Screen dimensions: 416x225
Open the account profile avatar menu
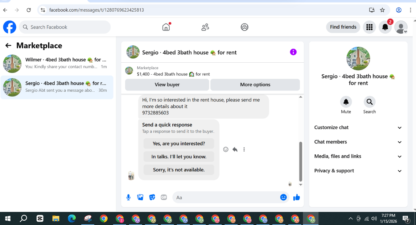[x=401, y=27]
